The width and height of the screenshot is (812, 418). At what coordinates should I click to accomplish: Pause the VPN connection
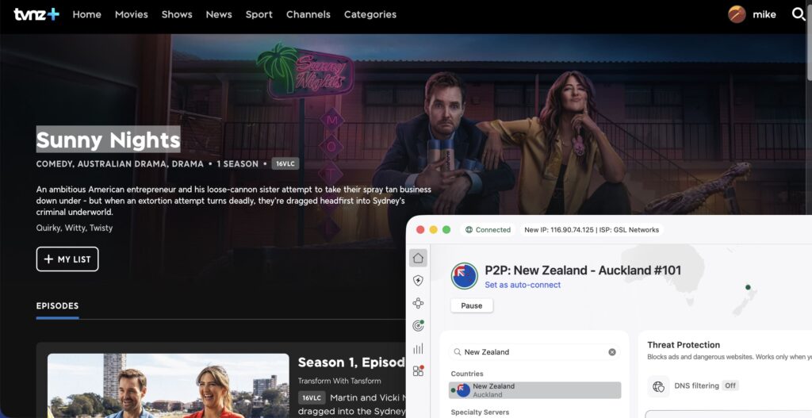point(472,305)
